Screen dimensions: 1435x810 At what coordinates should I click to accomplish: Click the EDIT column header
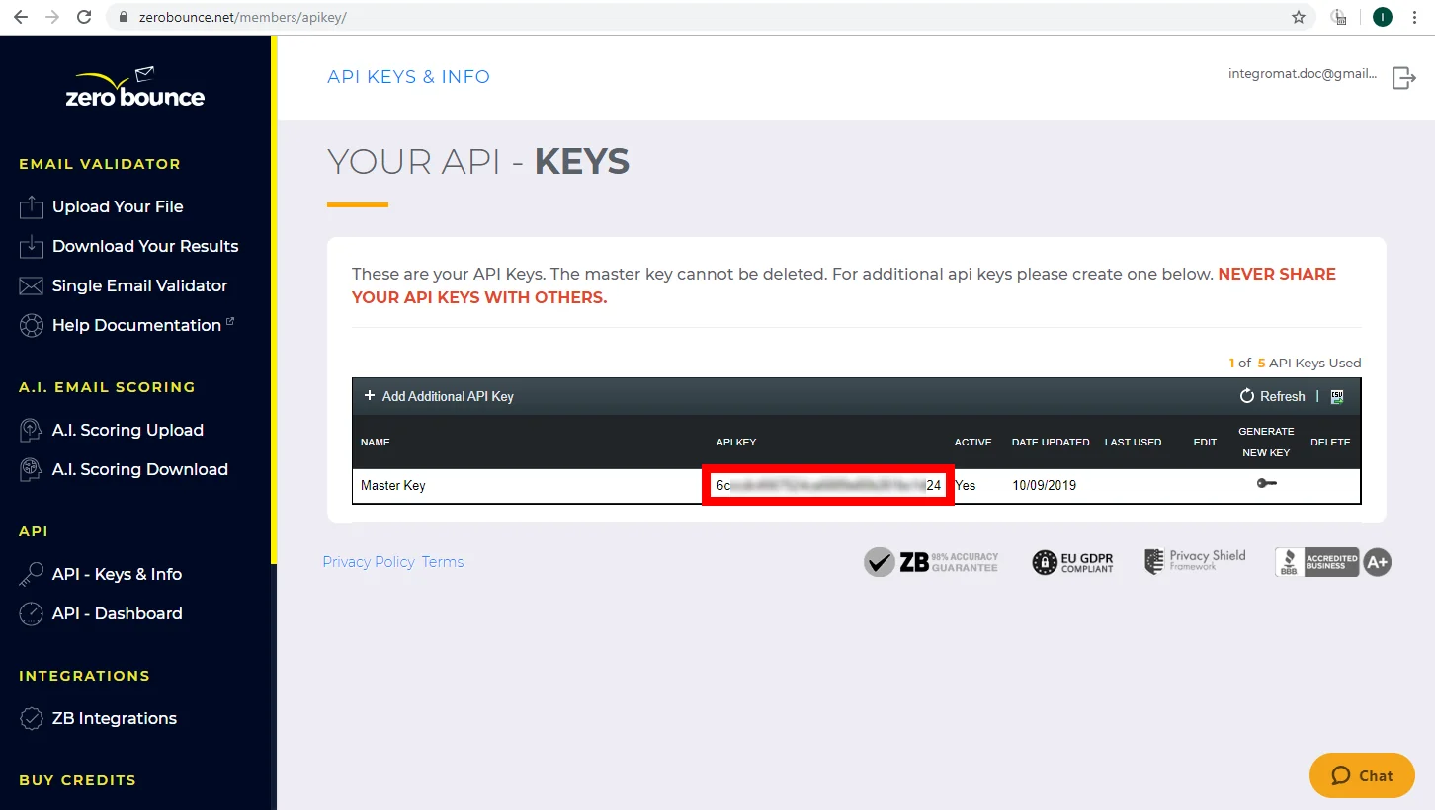(1205, 442)
